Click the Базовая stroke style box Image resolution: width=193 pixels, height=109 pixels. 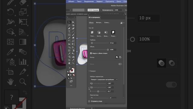point(93,10)
